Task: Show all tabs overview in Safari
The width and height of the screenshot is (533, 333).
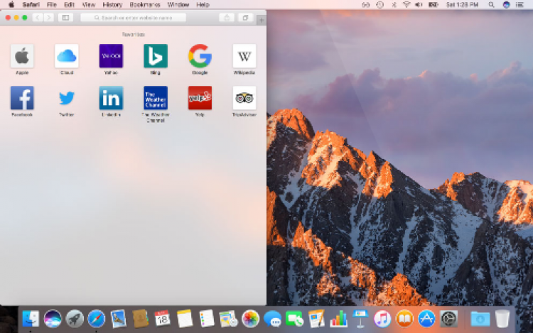Action: (x=245, y=17)
